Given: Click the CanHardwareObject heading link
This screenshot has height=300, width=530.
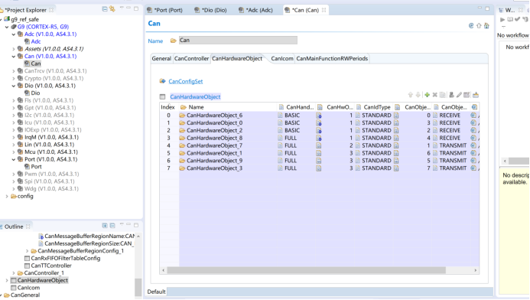Looking at the screenshot, I should tap(195, 96).
